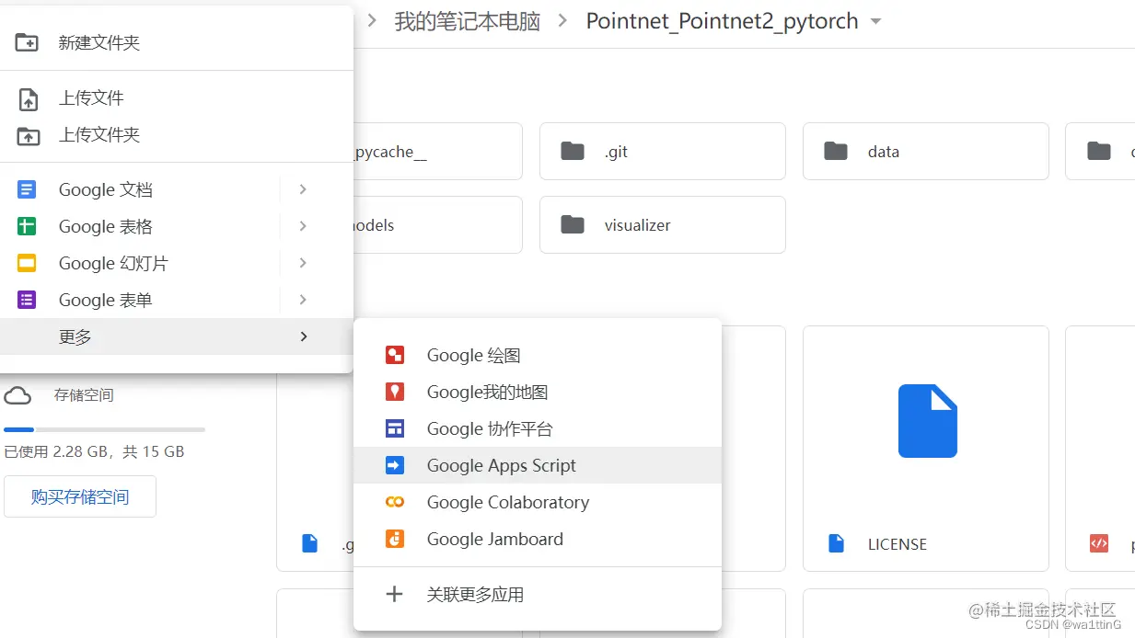Select Google我的地图 from the submenu

(538, 393)
